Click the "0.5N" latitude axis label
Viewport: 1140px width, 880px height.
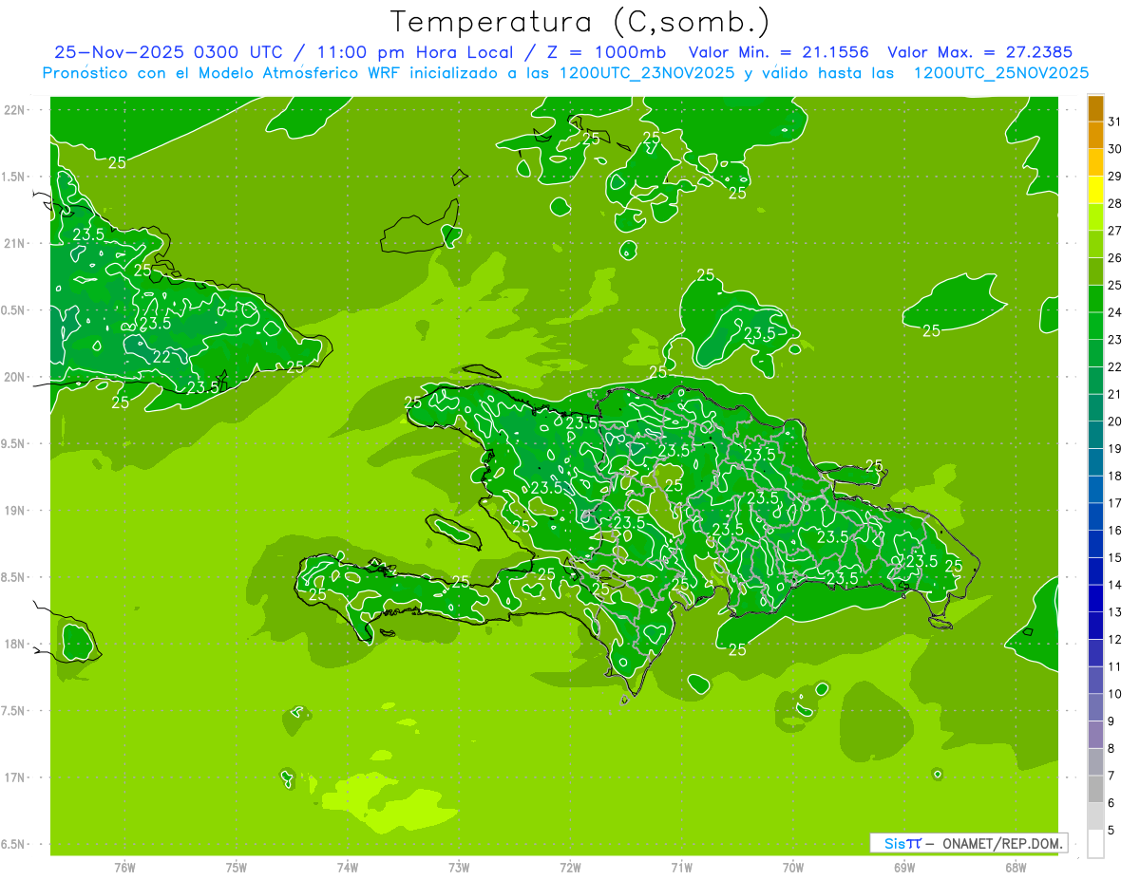tap(14, 310)
